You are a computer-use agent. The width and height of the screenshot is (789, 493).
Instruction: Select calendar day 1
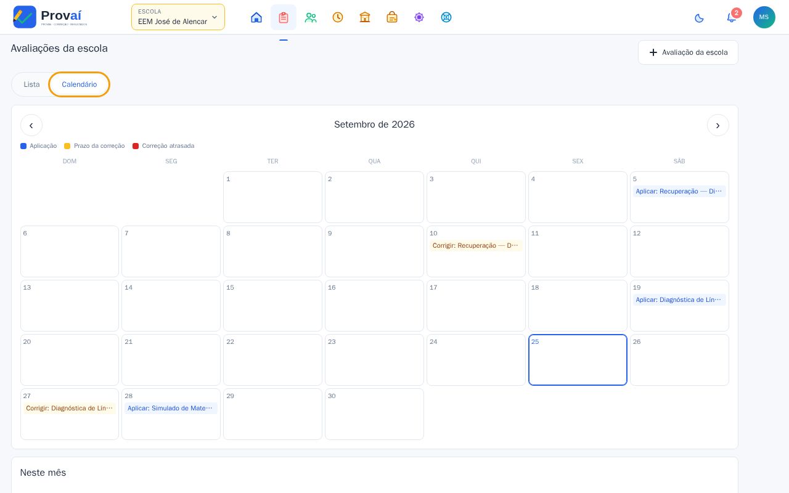tap(272, 197)
